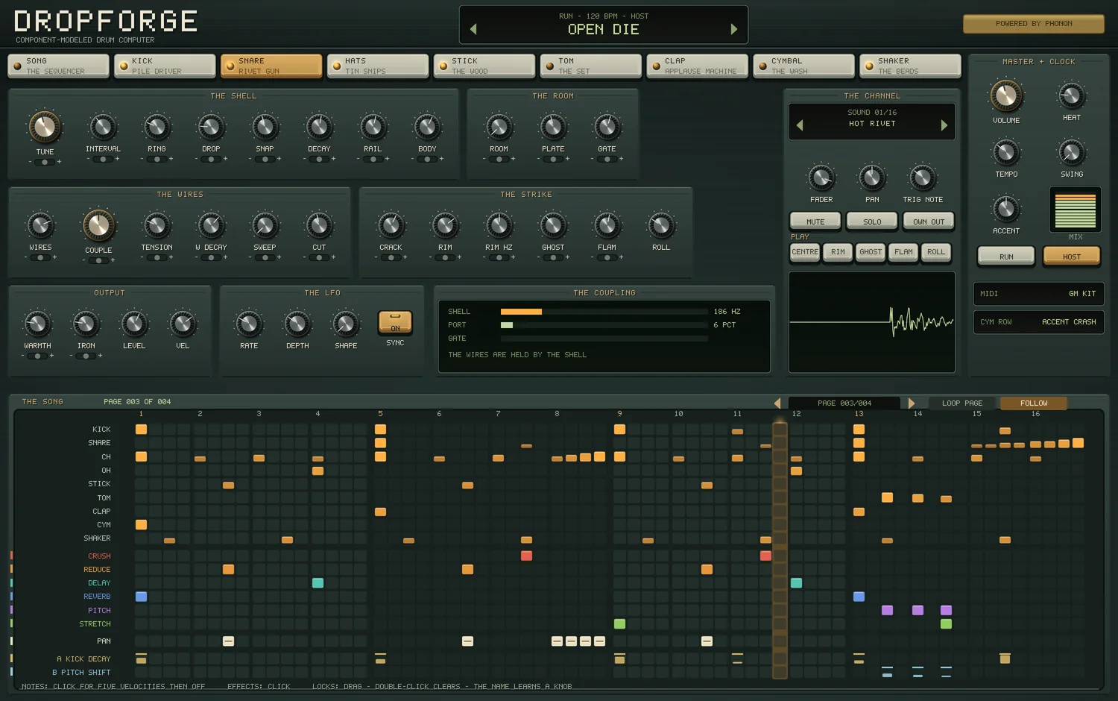The height and width of the screenshot is (701, 1118).
Task: Click the HOST clock button
Action: pyautogui.click(x=1072, y=256)
